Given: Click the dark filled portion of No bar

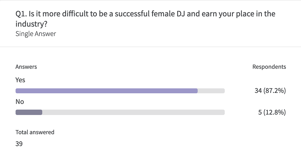Looking at the screenshot, I should tap(29, 112).
